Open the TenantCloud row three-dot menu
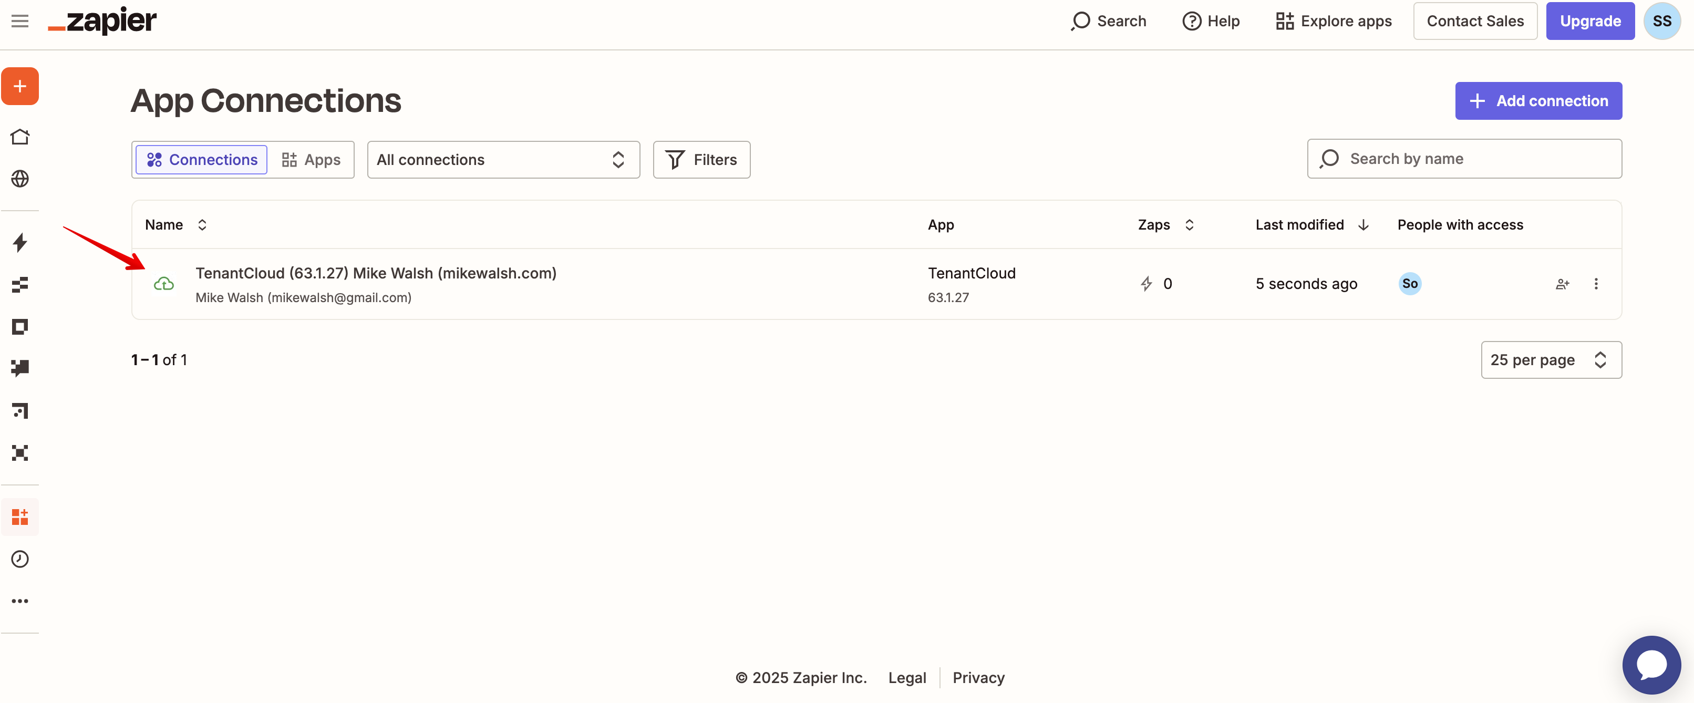 (1596, 284)
